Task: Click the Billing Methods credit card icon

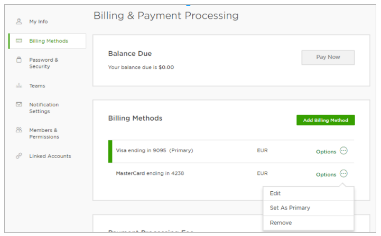Action: pyautogui.click(x=19, y=41)
